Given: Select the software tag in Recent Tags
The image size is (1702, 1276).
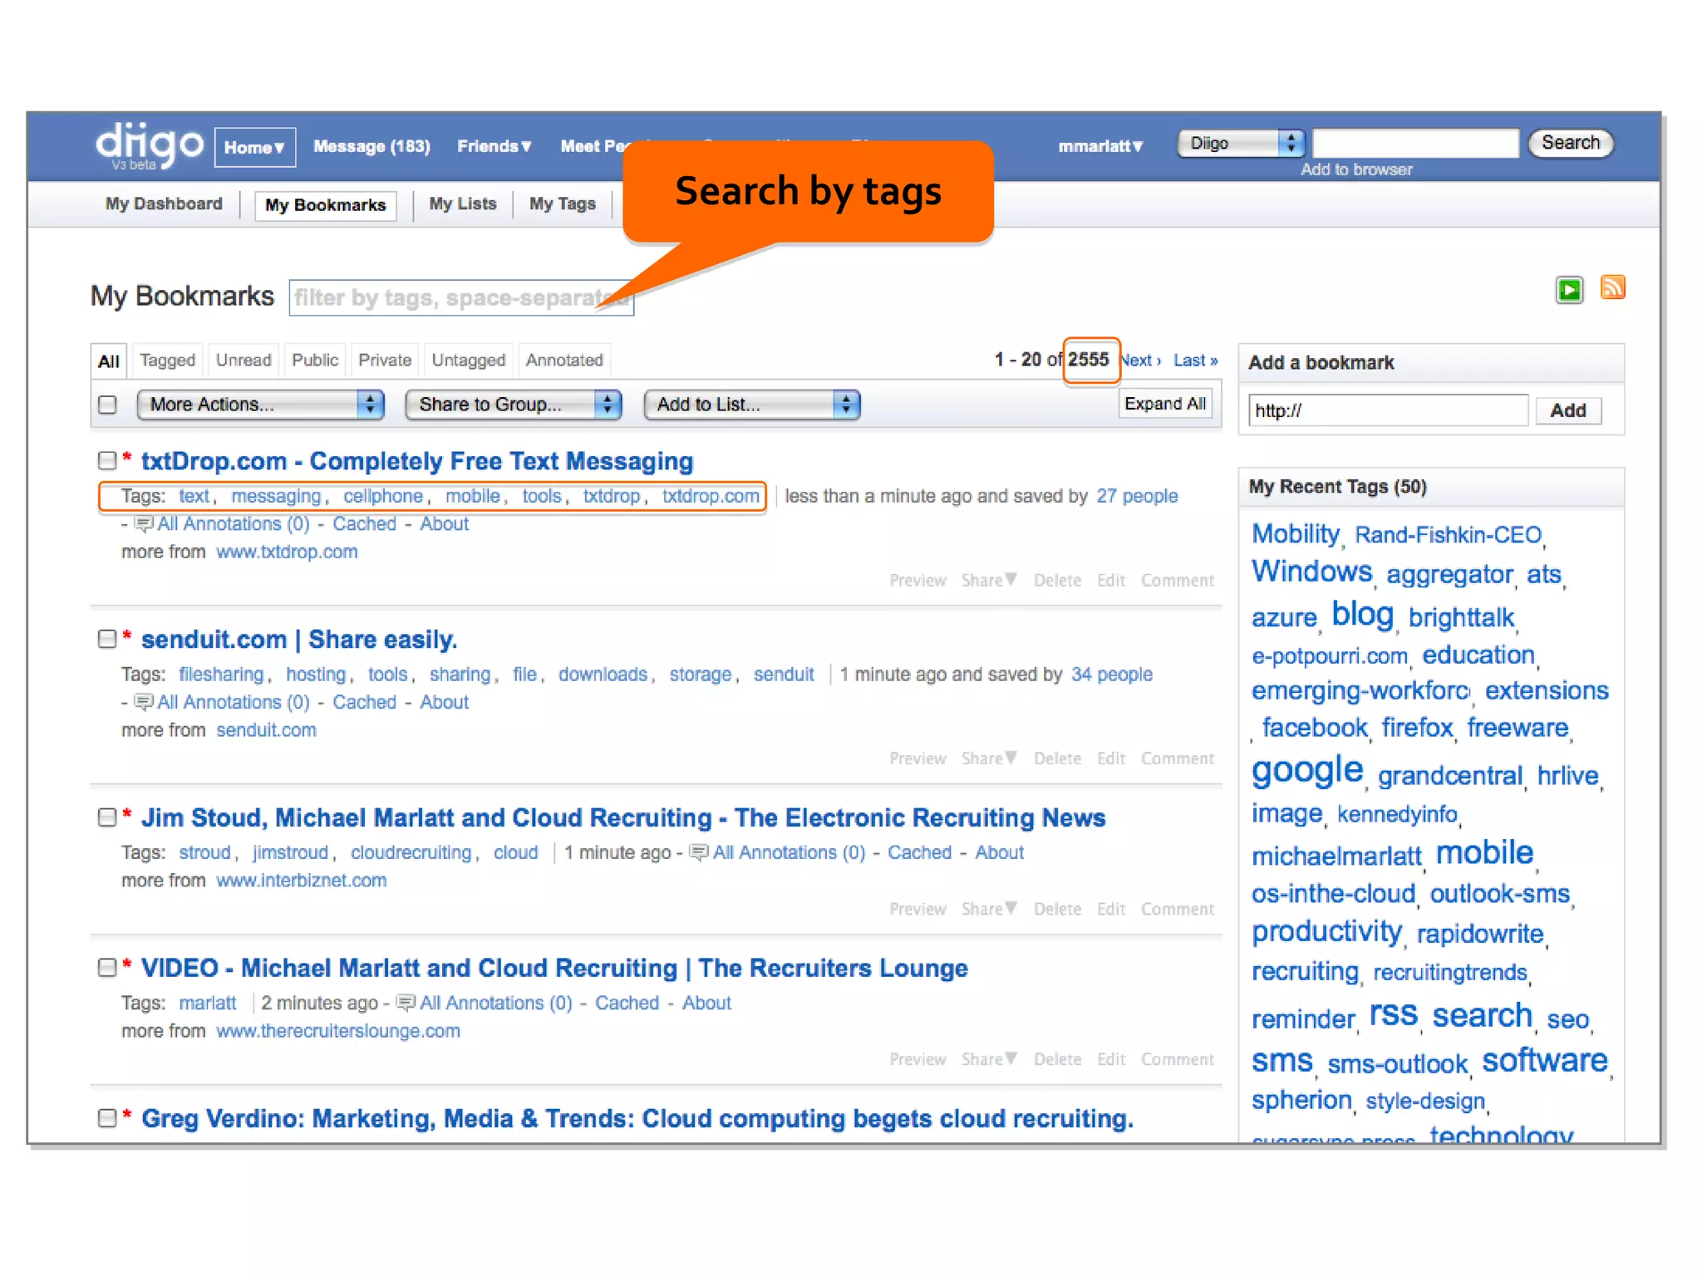Looking at the screenshot, I should tap(1544, 1060).
